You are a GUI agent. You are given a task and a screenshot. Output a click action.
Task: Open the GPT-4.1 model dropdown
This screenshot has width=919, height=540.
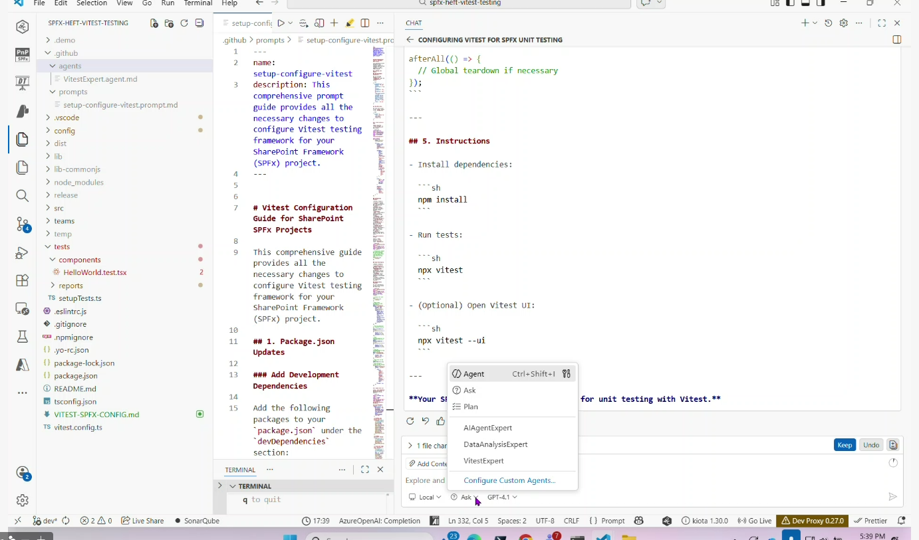pyautogui.click(x=502, y=497)
